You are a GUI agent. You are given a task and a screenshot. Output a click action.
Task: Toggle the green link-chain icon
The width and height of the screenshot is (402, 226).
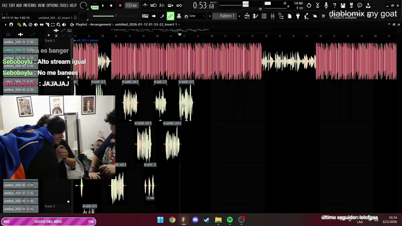[x=171, y=16]
